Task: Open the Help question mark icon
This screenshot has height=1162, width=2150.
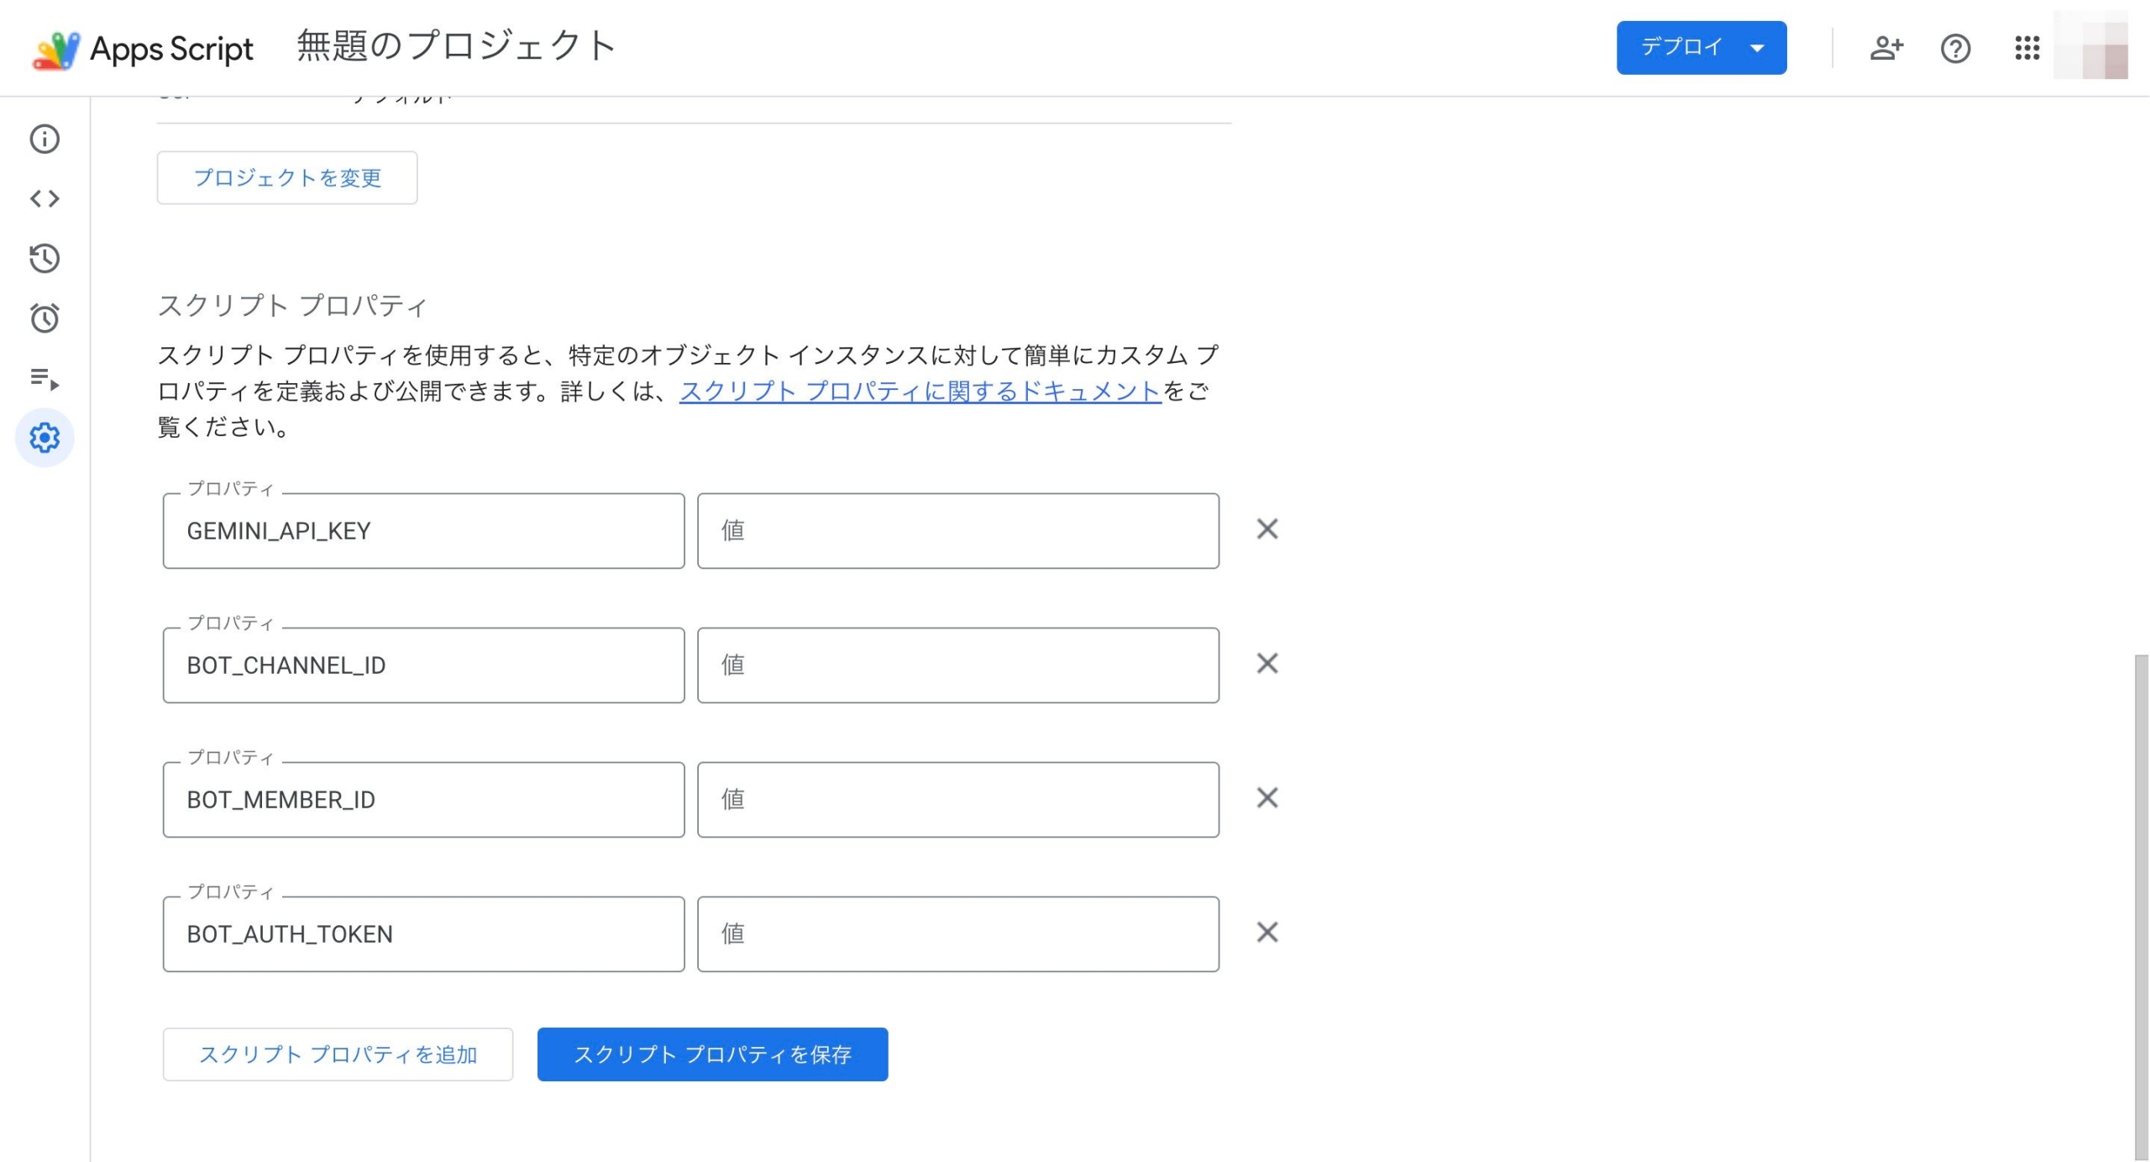Action: coord(1955,48)
